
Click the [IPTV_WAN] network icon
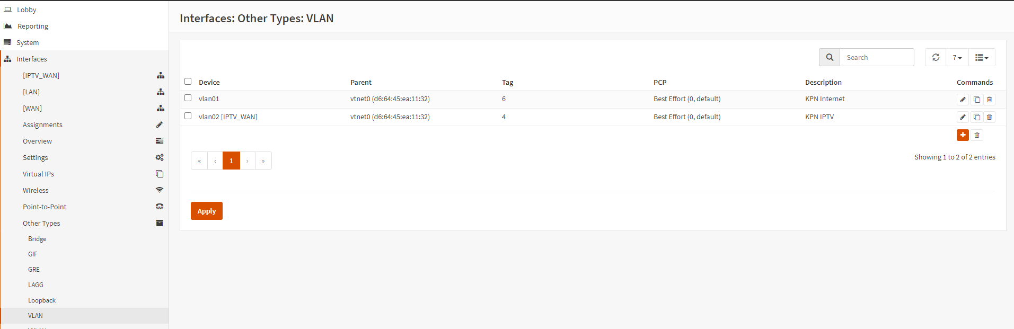point(160,75)
